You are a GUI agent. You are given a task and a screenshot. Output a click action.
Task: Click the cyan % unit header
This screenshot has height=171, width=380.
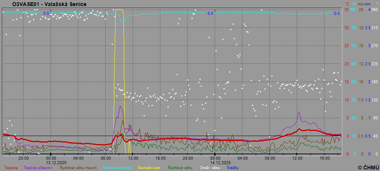click(354, 4)
